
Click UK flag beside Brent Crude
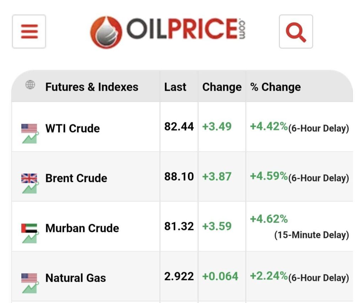29,178
